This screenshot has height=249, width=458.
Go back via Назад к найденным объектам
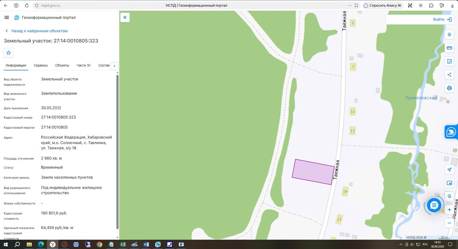tap(37, 31)
